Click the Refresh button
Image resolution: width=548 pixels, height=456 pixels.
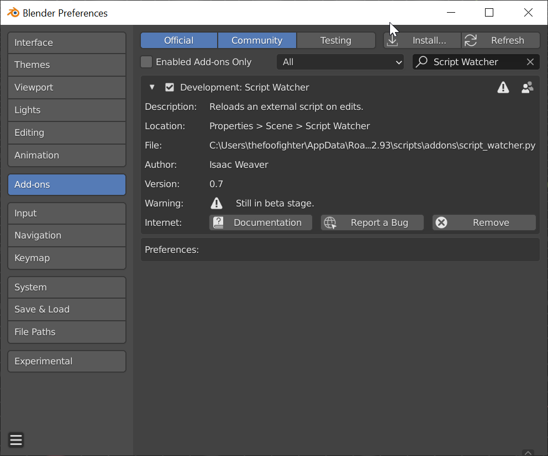coord(501,40)
